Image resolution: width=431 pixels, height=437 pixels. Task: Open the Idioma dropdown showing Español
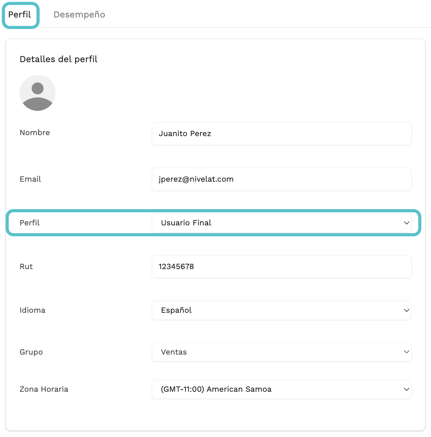coord(282,310)
